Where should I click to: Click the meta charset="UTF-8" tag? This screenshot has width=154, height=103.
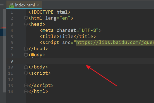click(x=71, y=30)
